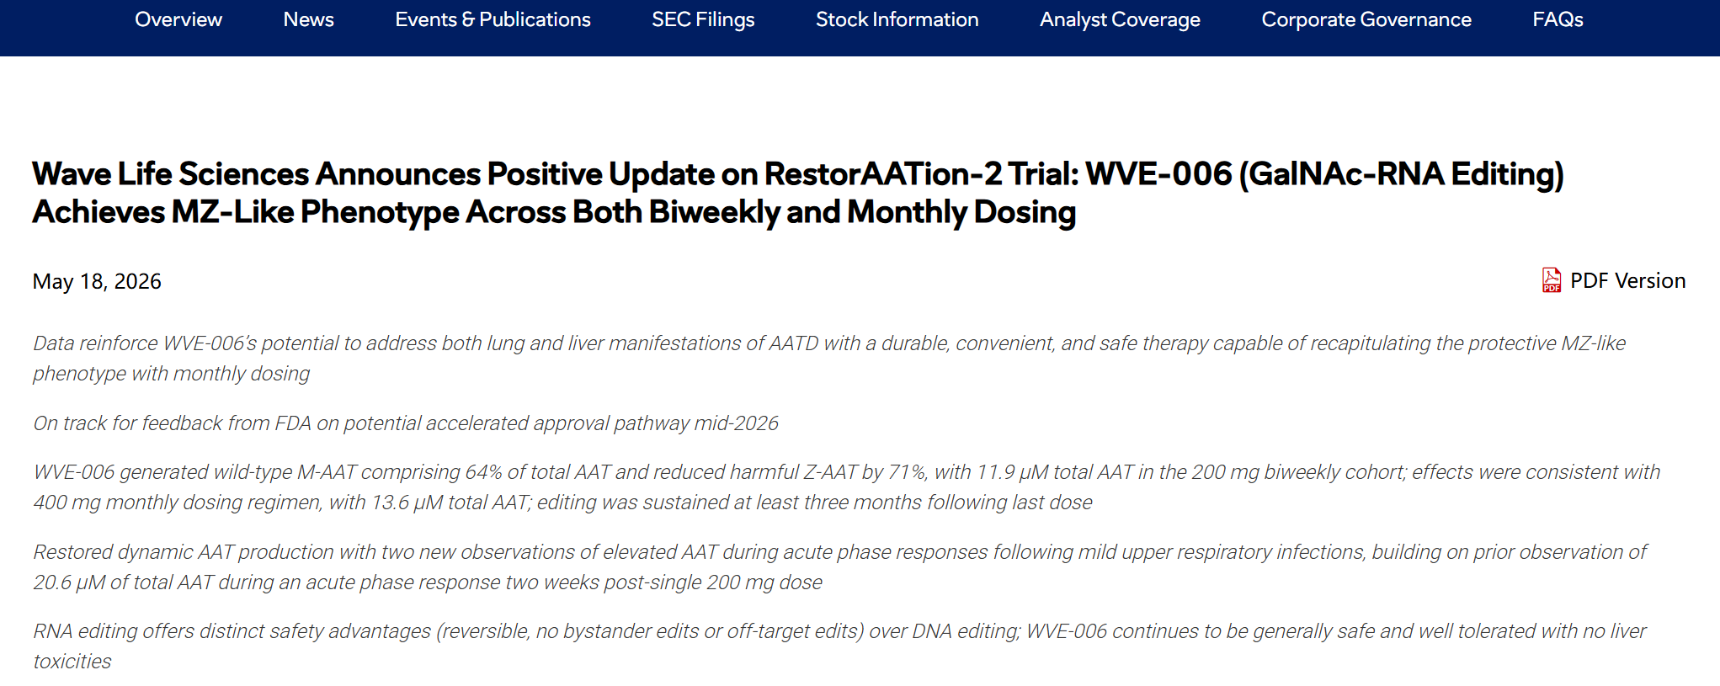The height and width of the screenshot is (686, 1720).
Task: View Analyst Coverage page
Action: point(1120,19)
